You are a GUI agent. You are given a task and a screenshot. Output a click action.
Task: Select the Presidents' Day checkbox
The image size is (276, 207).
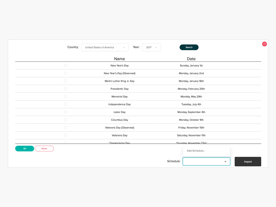(65, 89)
